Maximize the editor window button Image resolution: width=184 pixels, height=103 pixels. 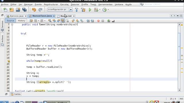[181, 16]
